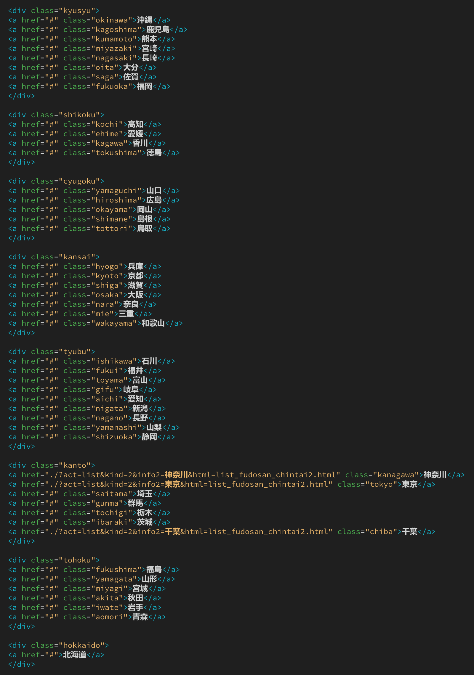Click the miyagi 宮城 line

(x=87, y=589)
